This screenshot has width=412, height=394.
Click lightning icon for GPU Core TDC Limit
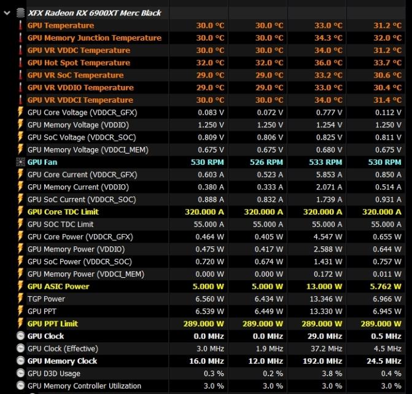point(20,211)
